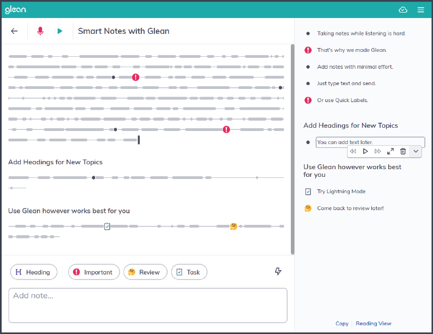The height and width of the screenshot is (334, 433).
Task: Select note 'Taking notes while listening is hard.'
Action: pyautogui.click(x=361, y=33)
